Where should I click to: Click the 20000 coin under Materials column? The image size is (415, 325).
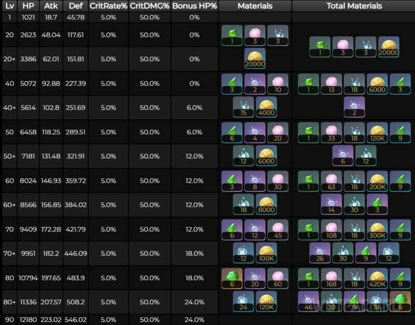click(x=255, y=59)
